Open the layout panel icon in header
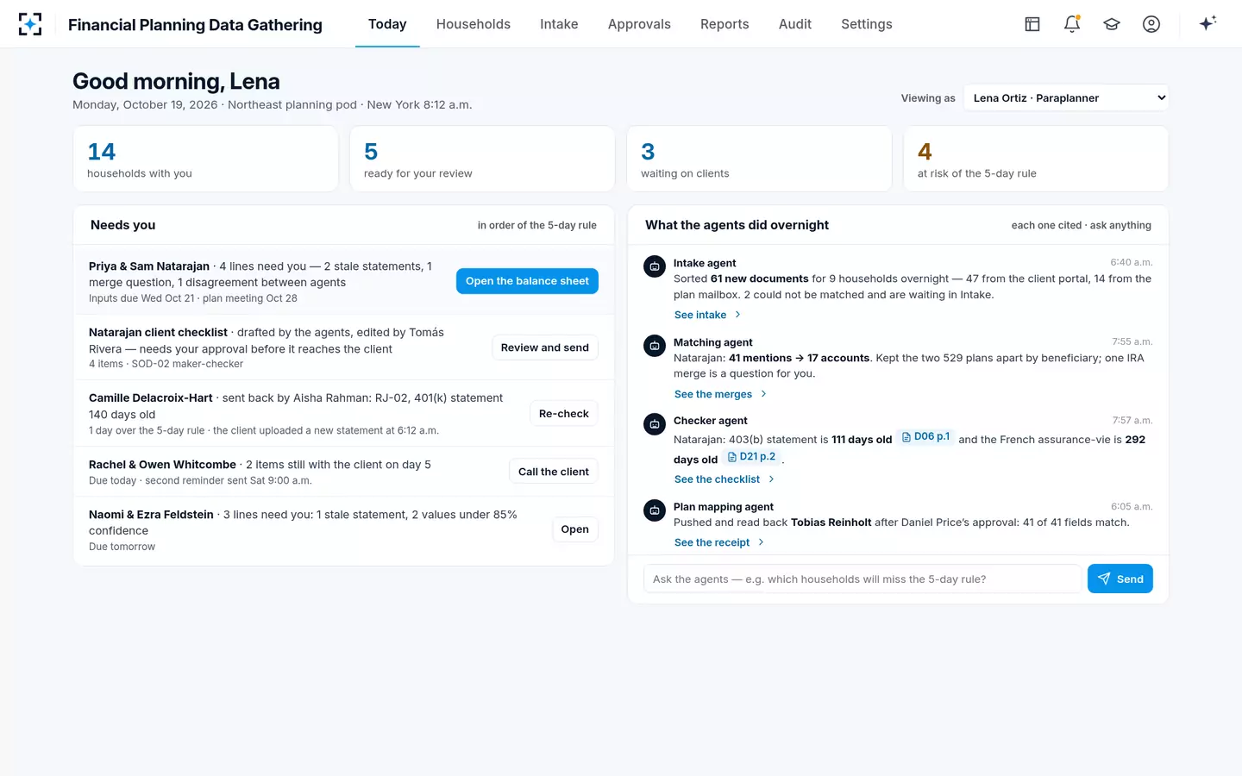The image size is (1242, 776). click(1032, 24)
